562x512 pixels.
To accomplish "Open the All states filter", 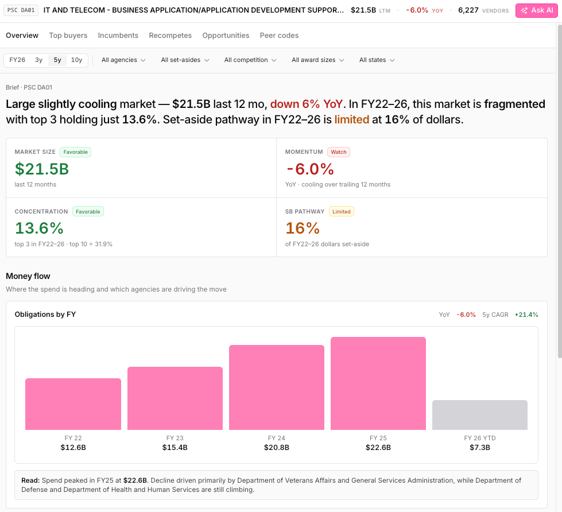I will [x=377, y=60].
